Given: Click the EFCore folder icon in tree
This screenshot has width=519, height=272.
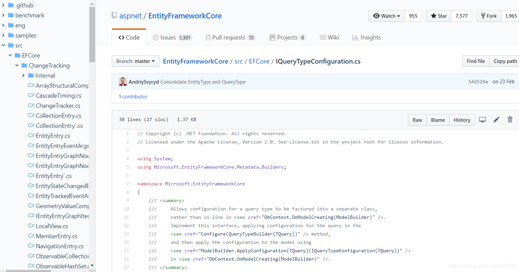Looking at the screenshot, I should coord(17,55).
